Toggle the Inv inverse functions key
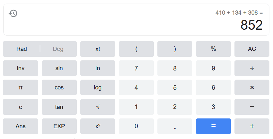The width and height of the screenshot is (273, 139). click(21, 68)
